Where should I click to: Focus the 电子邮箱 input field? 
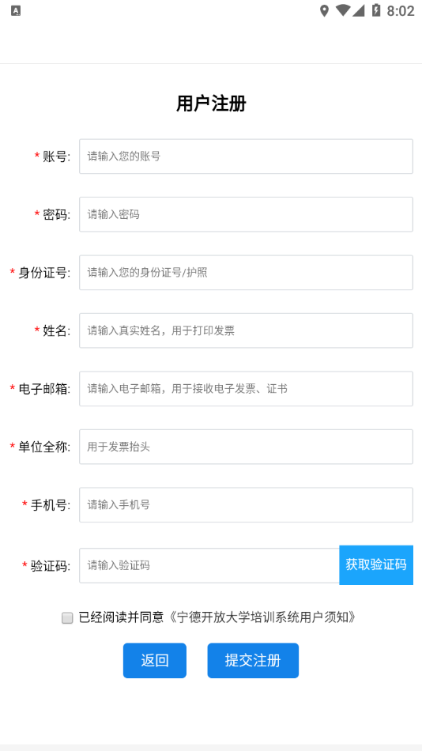(x=247, y=389)
